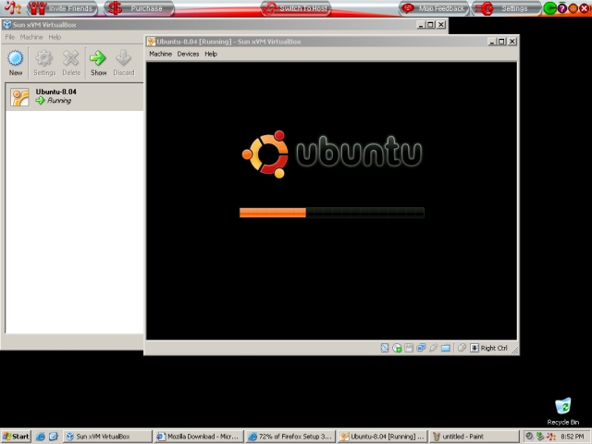592x444 pixels.
Task: Open the Machine menu in VirtualBox manager
Action: [31, 37]
